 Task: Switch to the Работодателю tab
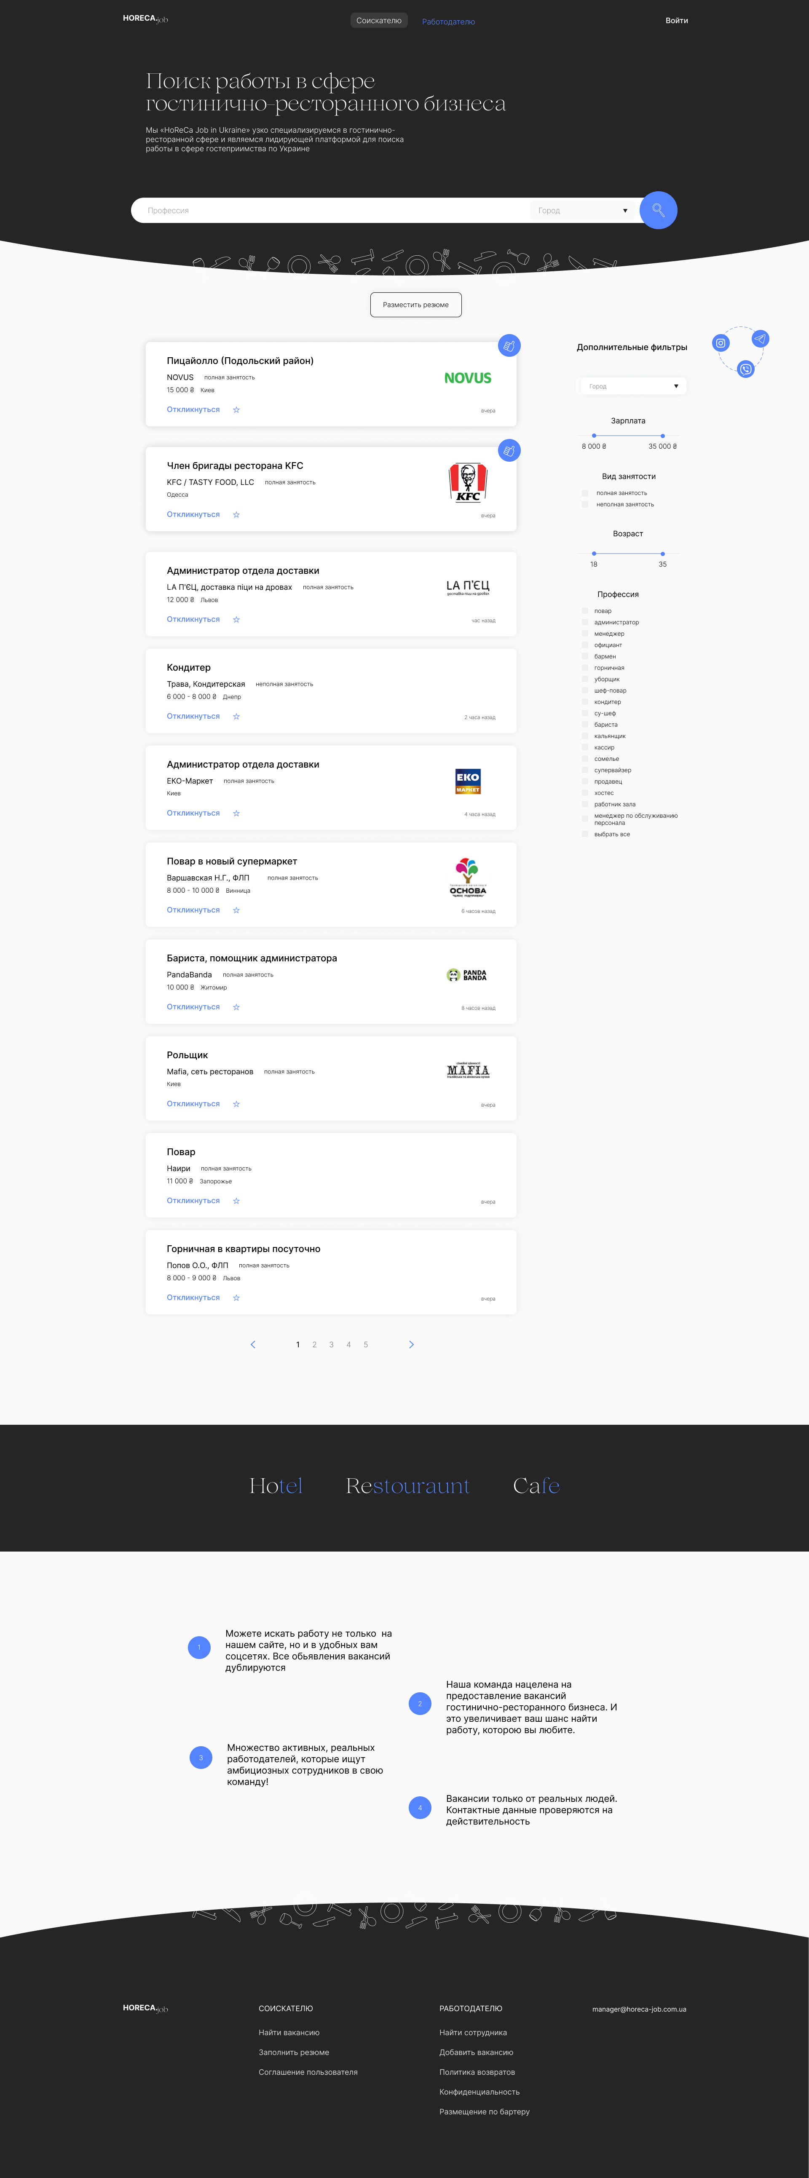[448, 22]
